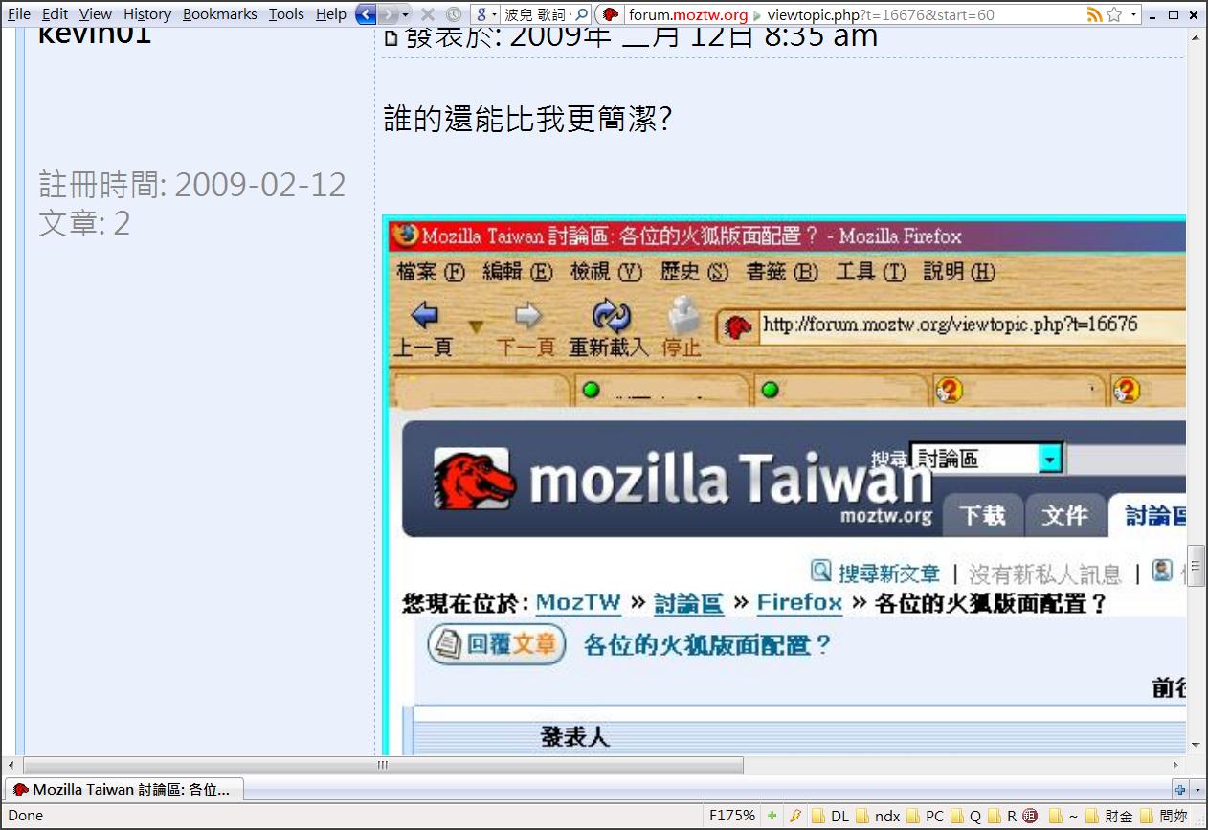The height and width of the screenshot is (830, 1208).
Task: Click the horizontal scrollbar thumb
Action: click(x=383, y=765)
